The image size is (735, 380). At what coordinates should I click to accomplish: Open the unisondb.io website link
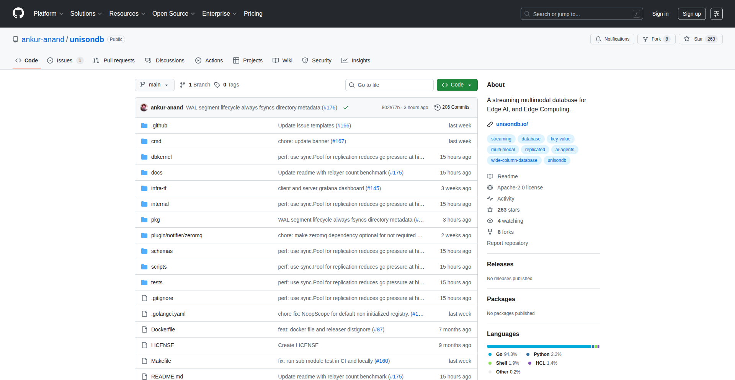(512, 124)
